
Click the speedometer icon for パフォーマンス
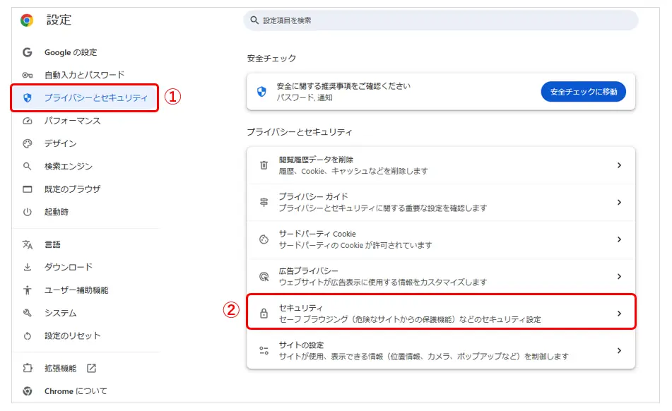tap(28, 121)
